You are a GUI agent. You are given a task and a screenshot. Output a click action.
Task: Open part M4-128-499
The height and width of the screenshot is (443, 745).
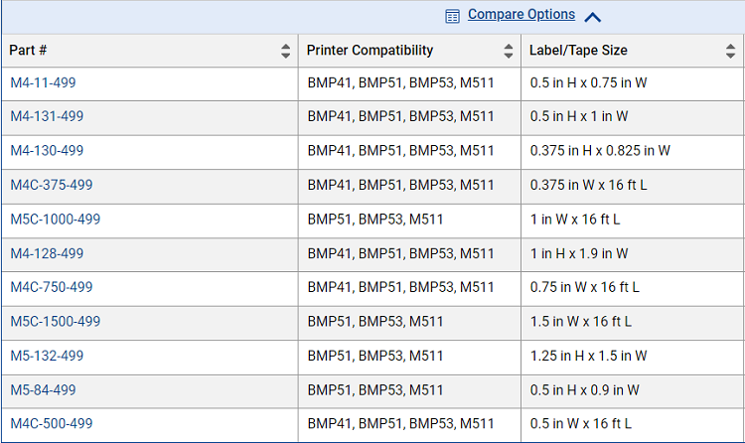click(47, 253)
